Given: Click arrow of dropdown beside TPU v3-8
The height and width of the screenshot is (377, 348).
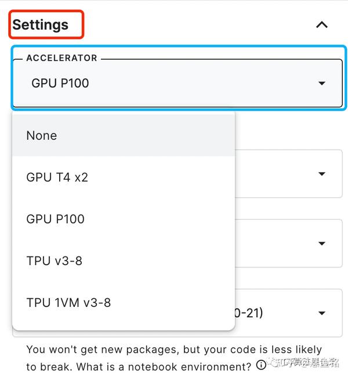Looking at the screenshot, I should (x=322, y=244).
